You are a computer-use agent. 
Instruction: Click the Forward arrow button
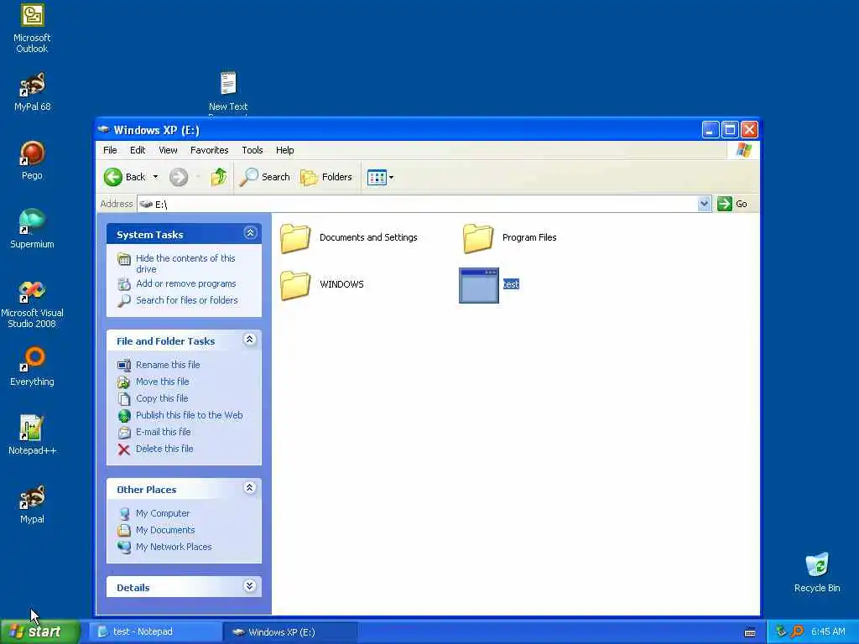179,177
